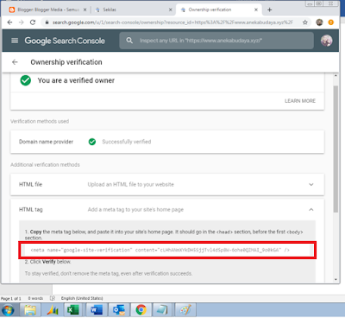This screenshot has width=345, height=318.
Task: Open Chrome profile avatar in toolbar
Action: coord(319,22)
